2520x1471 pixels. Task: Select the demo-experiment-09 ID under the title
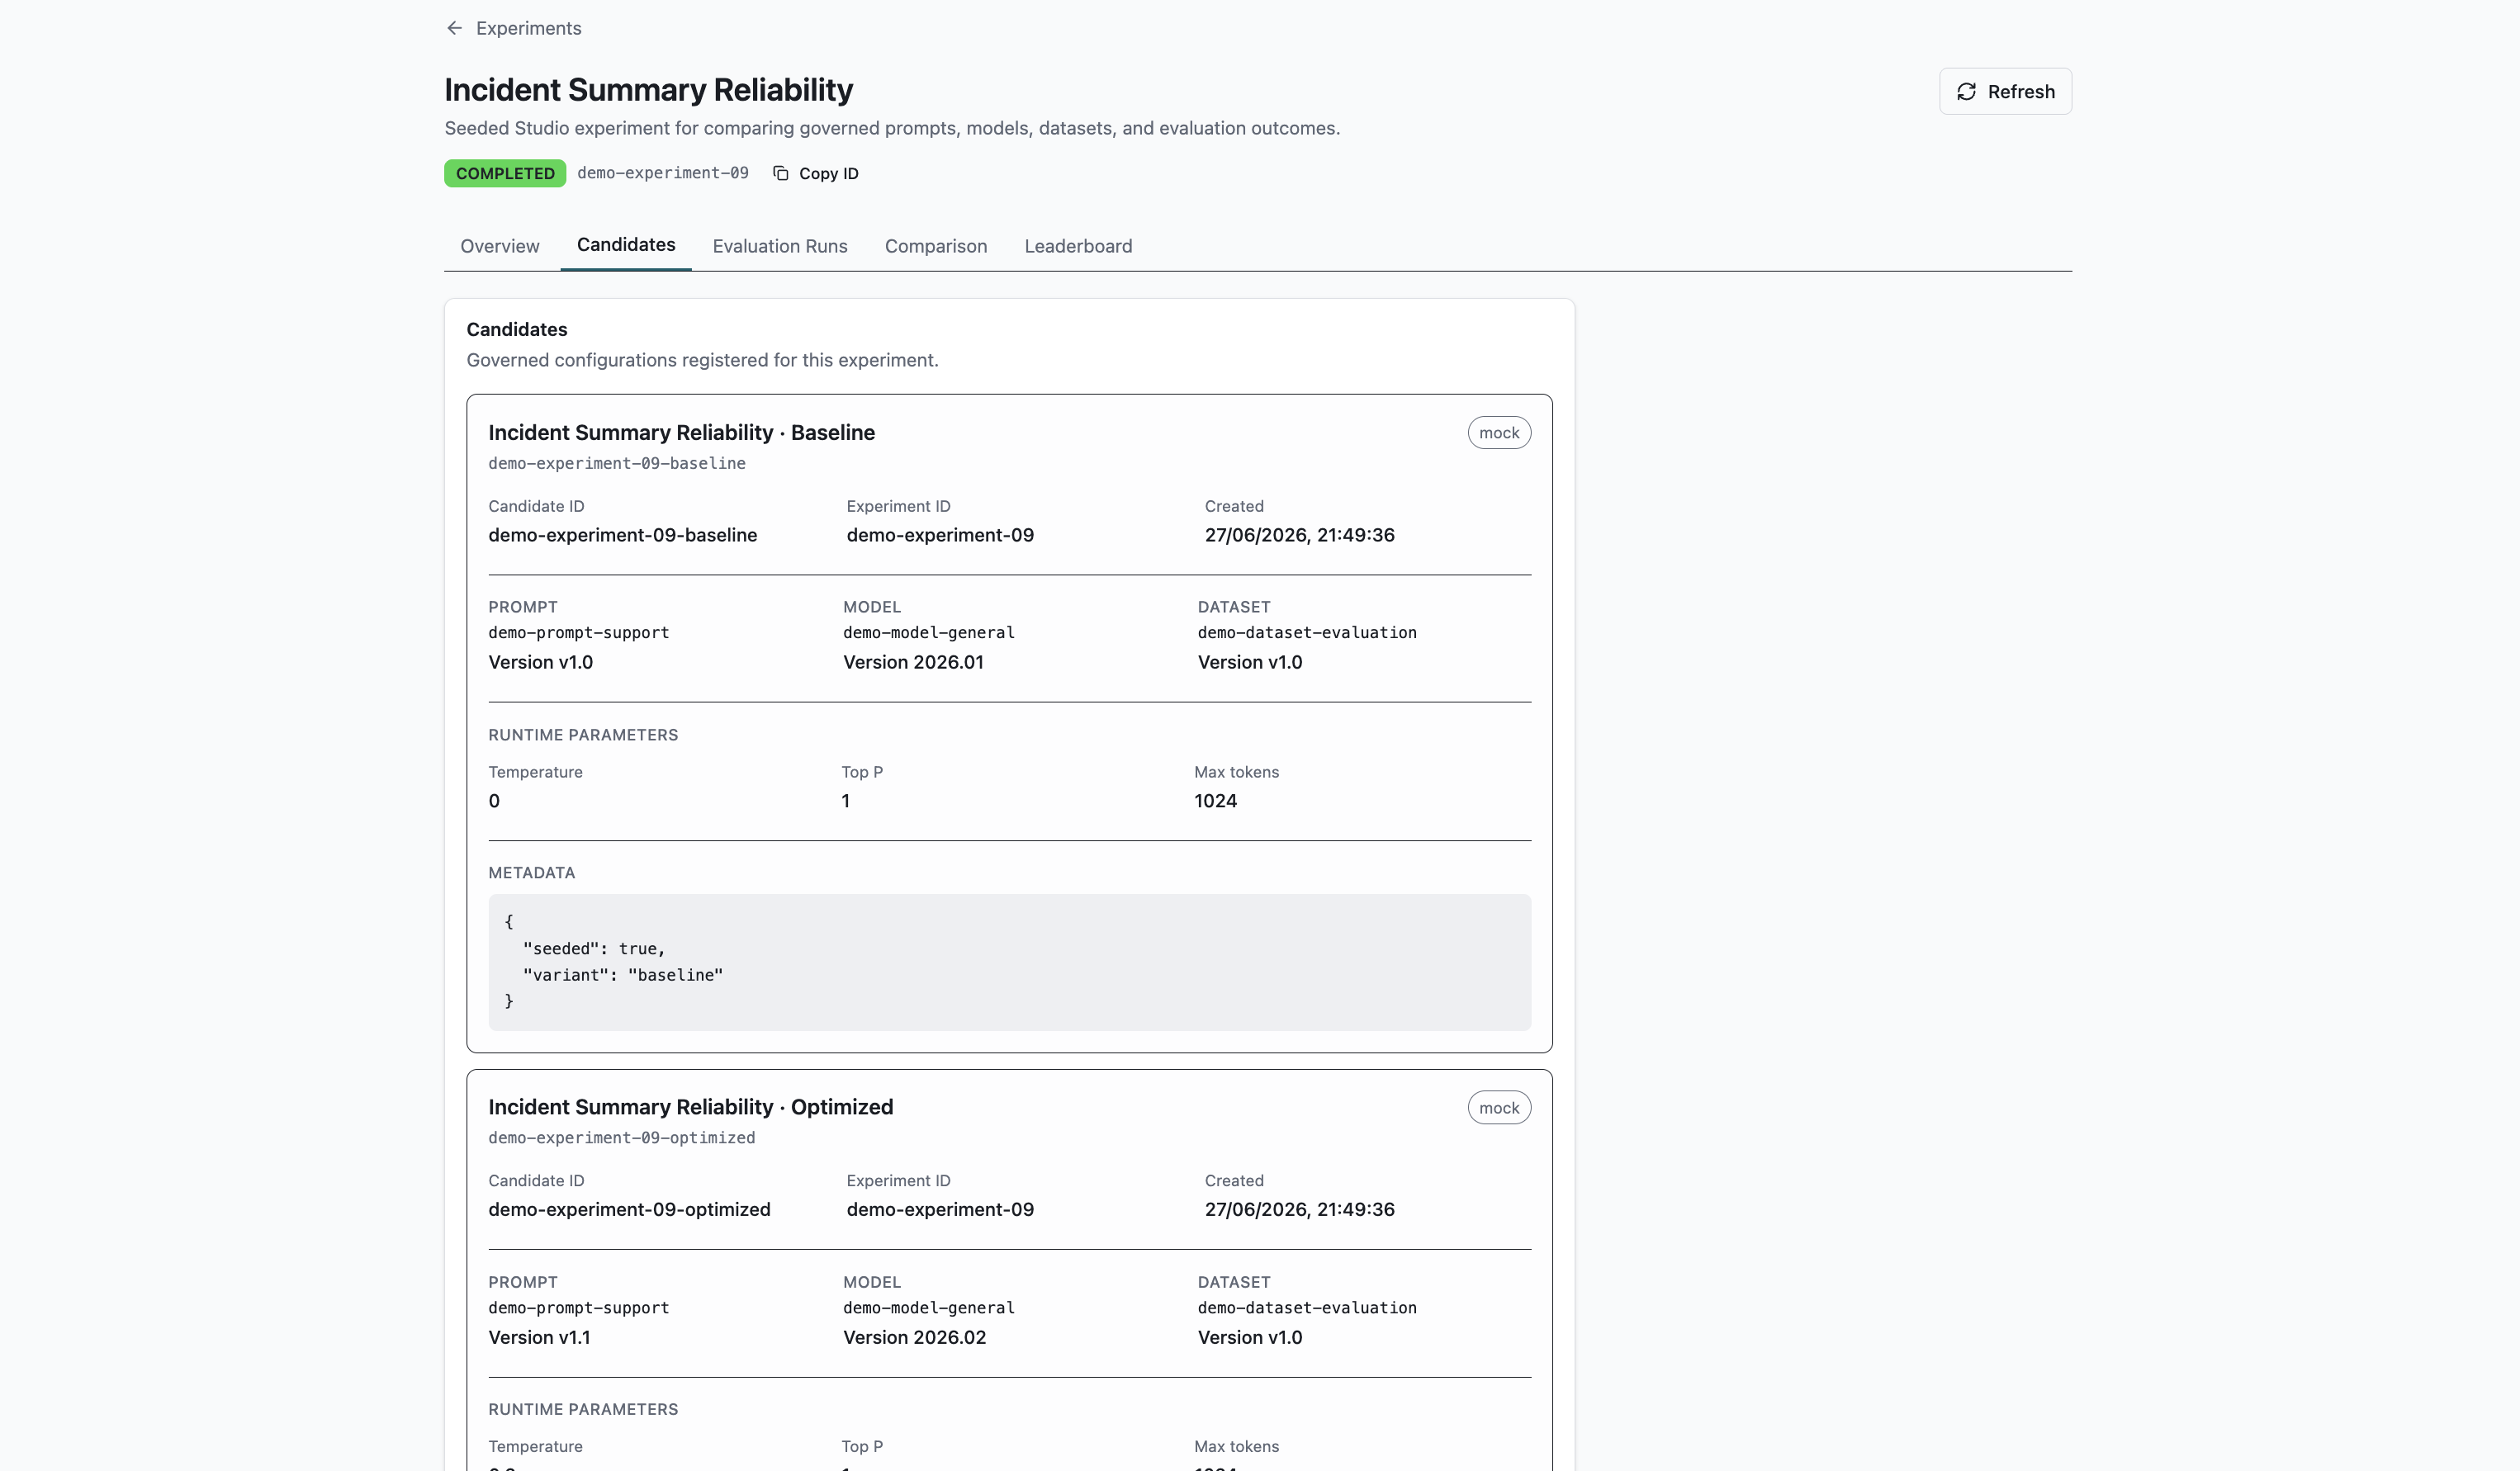(x=663, y=173)
